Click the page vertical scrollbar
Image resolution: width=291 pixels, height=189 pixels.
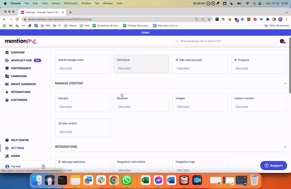pos(290,65)
